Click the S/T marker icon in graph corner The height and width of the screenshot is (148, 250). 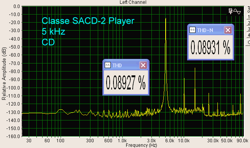point(230,11)
